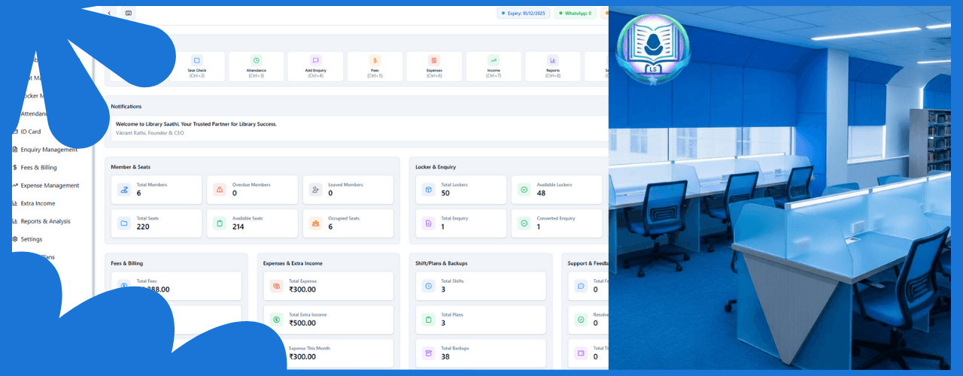963x376 pixels.
Task: Open the Income trend shortcut
Action: [494, 61]
